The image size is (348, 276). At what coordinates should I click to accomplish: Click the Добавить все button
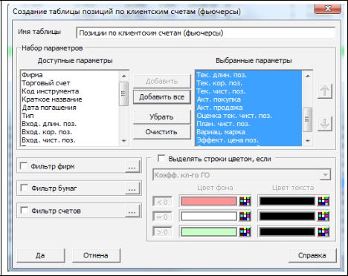(162, 97)
